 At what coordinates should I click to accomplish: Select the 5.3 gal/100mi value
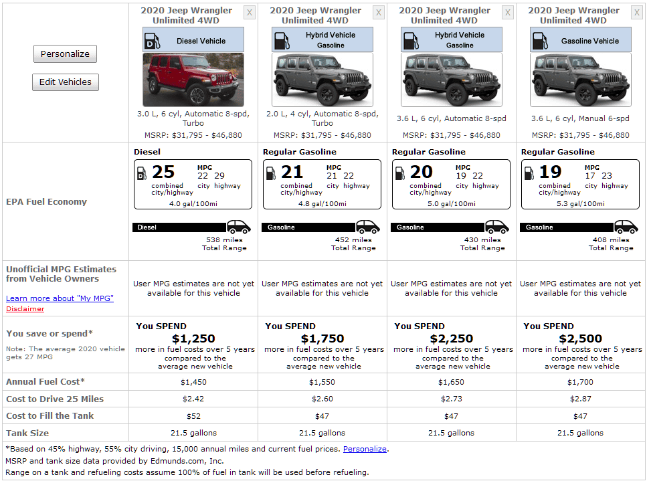580,203
